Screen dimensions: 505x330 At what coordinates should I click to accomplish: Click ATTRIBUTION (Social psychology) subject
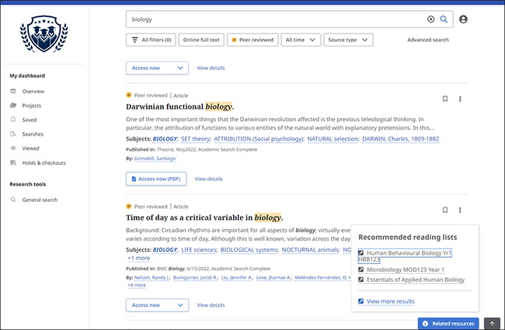click(259, 139)
